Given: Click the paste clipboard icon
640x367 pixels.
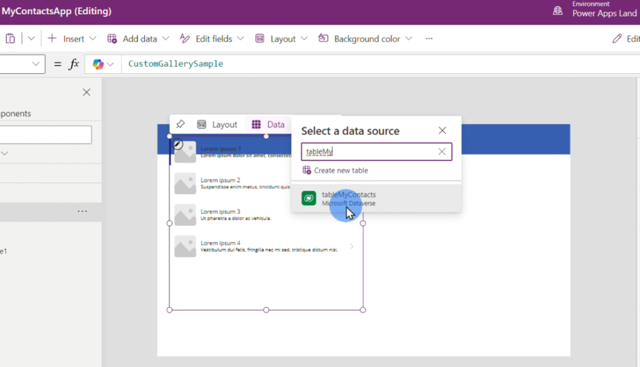Looking at the screenshot, I should [x=10, y=39].
